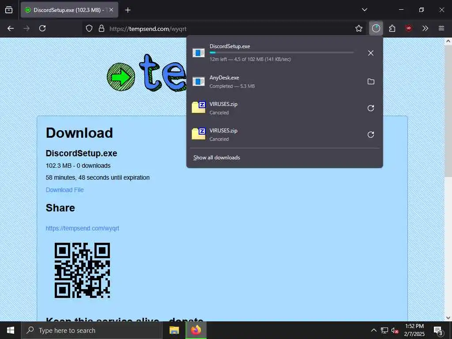Select the DiscordSetup.exe browser tab
452x339 pixels.
tap(69, 10)
